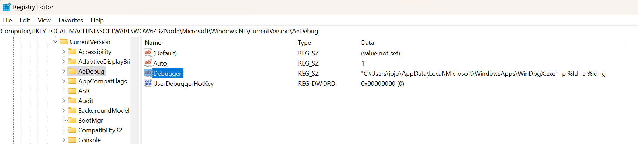
Task: Sort values by the Type column header
Action: (x=327, y=42)
